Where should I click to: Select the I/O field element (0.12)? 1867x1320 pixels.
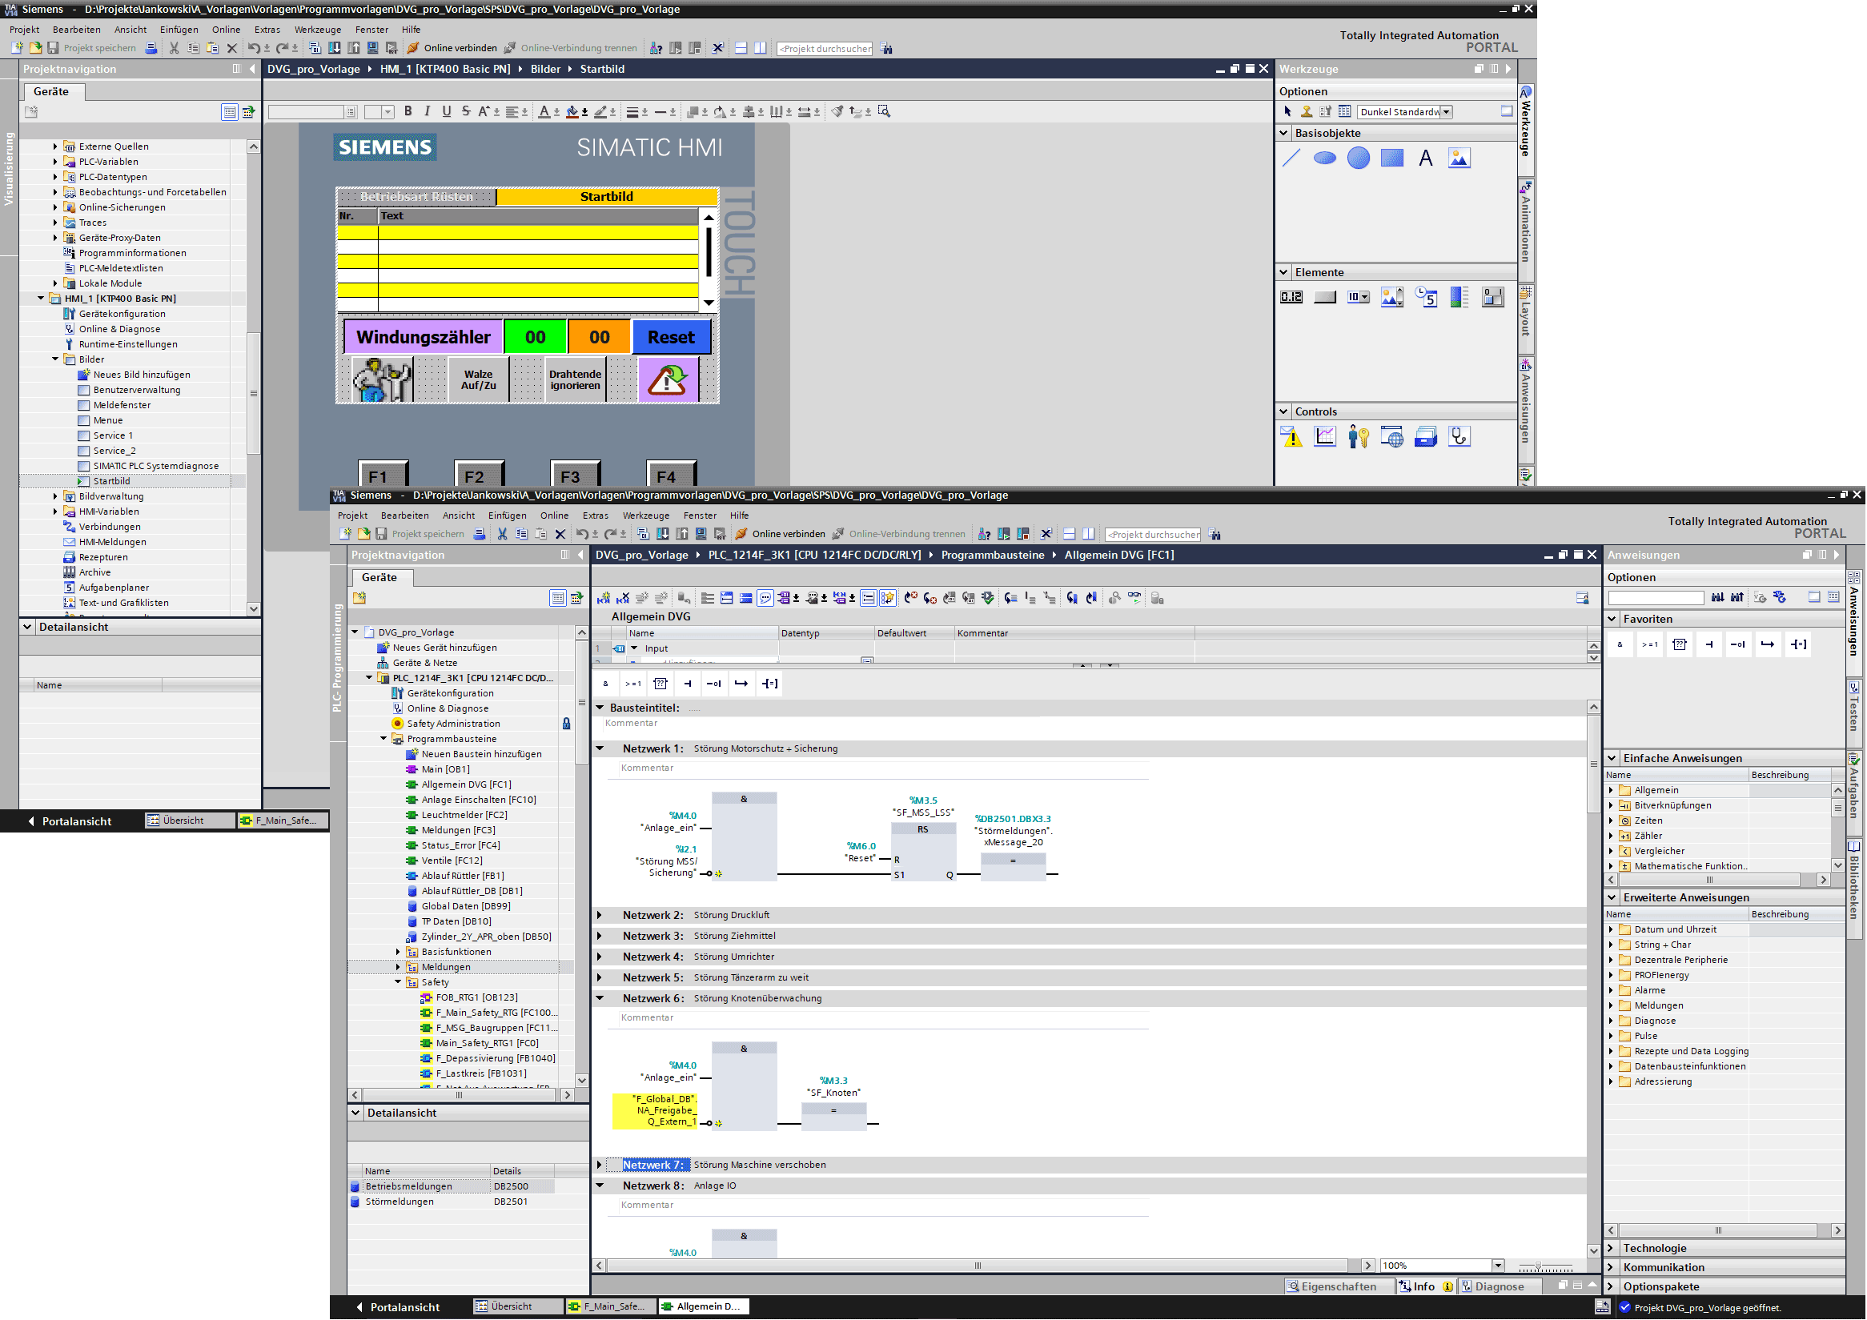(x=1291, y=298)
